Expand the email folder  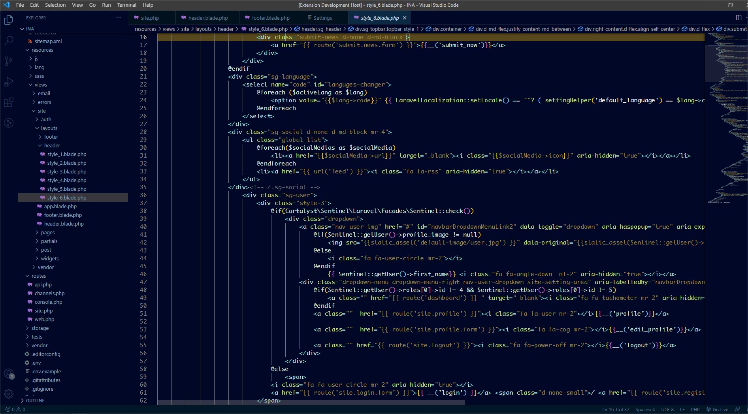point(44,93)
